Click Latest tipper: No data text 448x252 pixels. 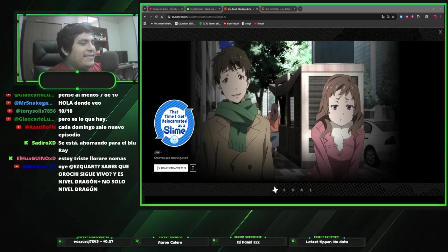point(327,242)
